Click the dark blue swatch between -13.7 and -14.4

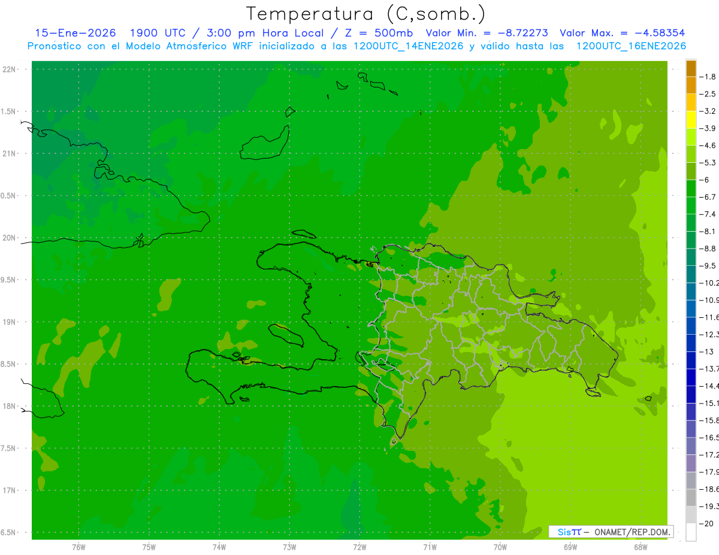tap(691, 377)
